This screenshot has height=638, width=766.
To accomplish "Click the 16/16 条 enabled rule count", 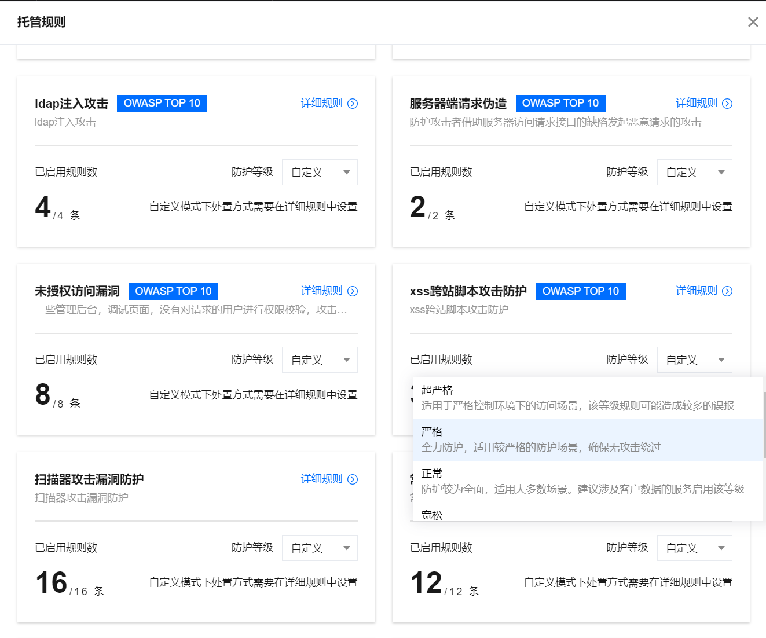I will tap(69, 583).
